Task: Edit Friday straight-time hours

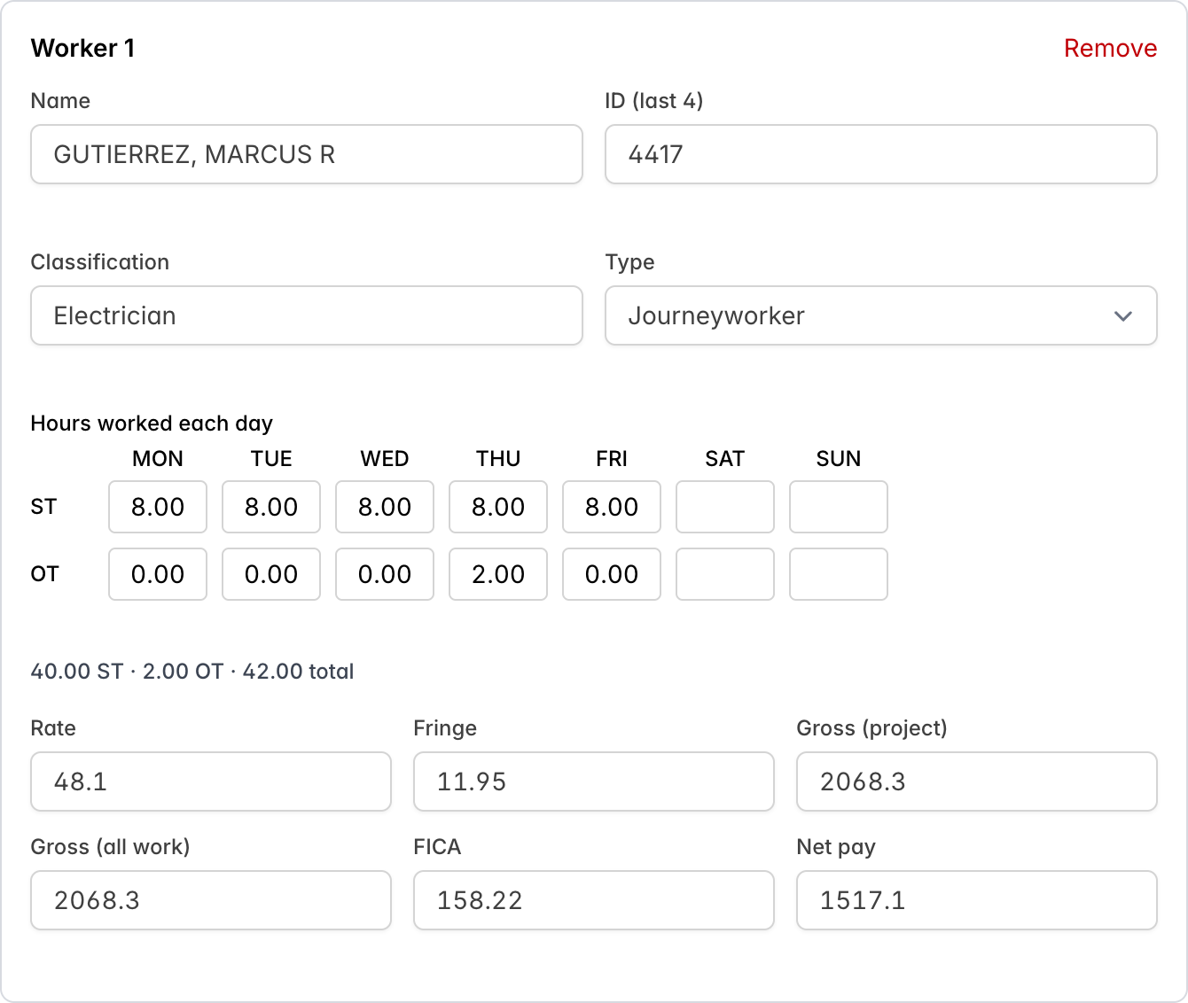Action: click(612, 507)
